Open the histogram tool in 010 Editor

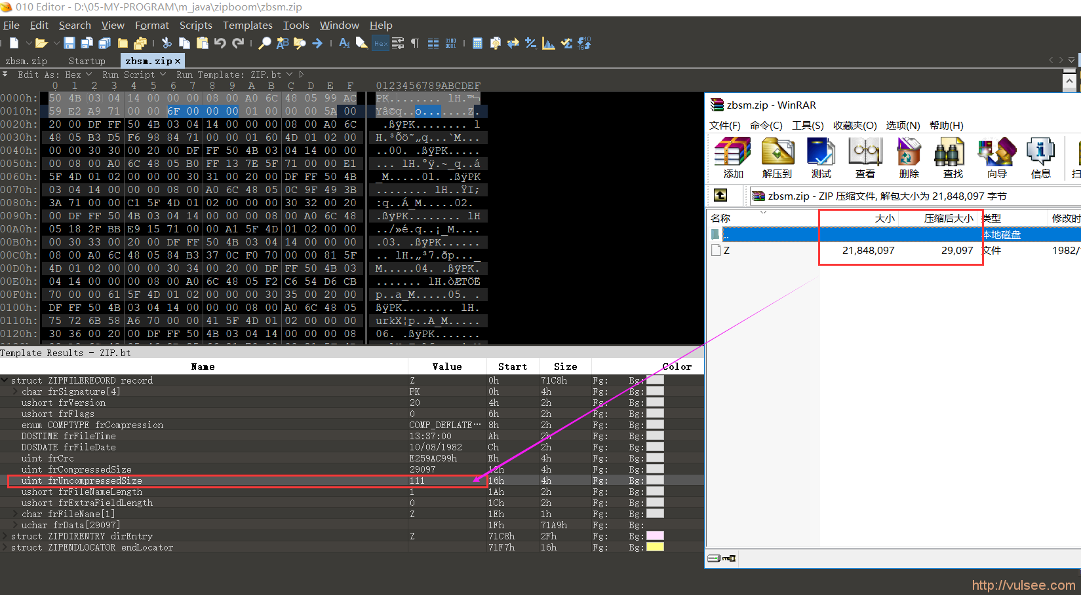549,43
